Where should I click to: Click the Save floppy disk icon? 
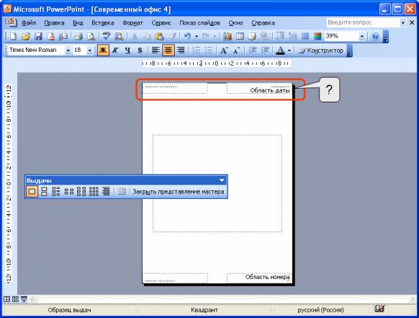[x=38, y=36]
